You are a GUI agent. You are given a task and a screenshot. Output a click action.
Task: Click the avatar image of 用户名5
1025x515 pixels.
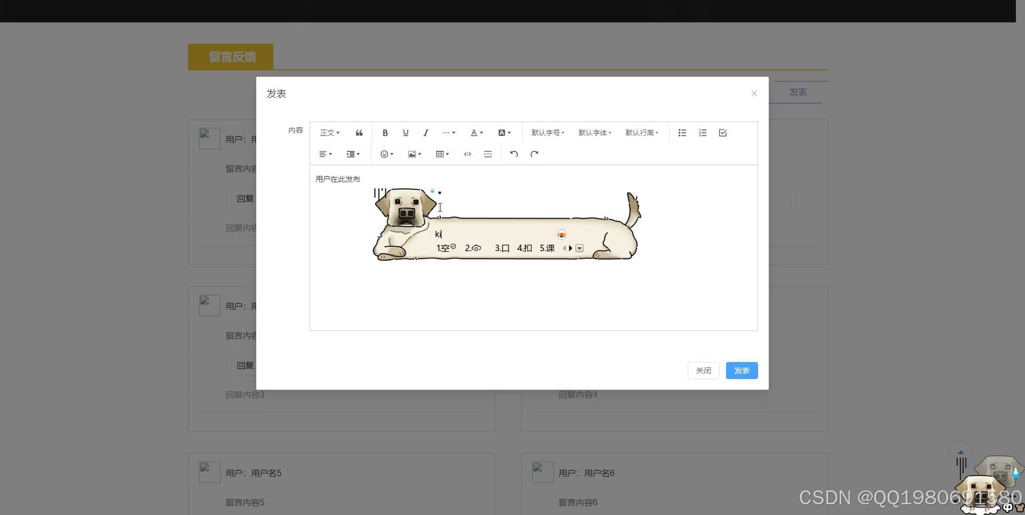pyautogui.click(x=209, y=472)
